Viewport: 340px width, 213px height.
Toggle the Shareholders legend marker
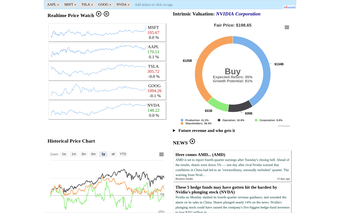[182, 123]
